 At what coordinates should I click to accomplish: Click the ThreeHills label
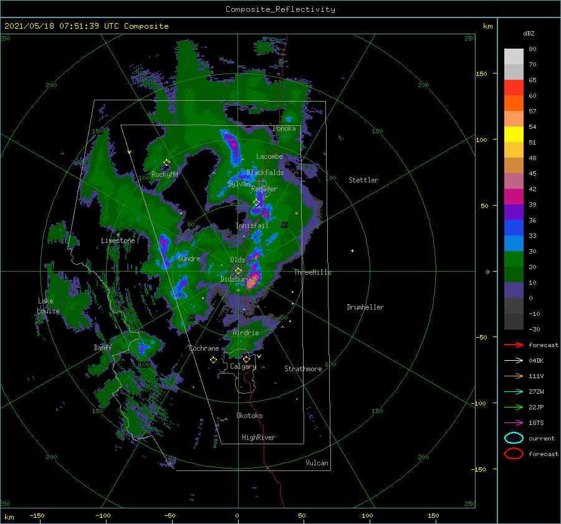313,272
